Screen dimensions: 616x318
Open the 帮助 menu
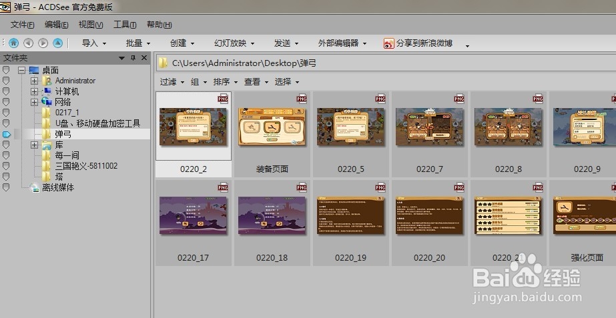[159, 25]
